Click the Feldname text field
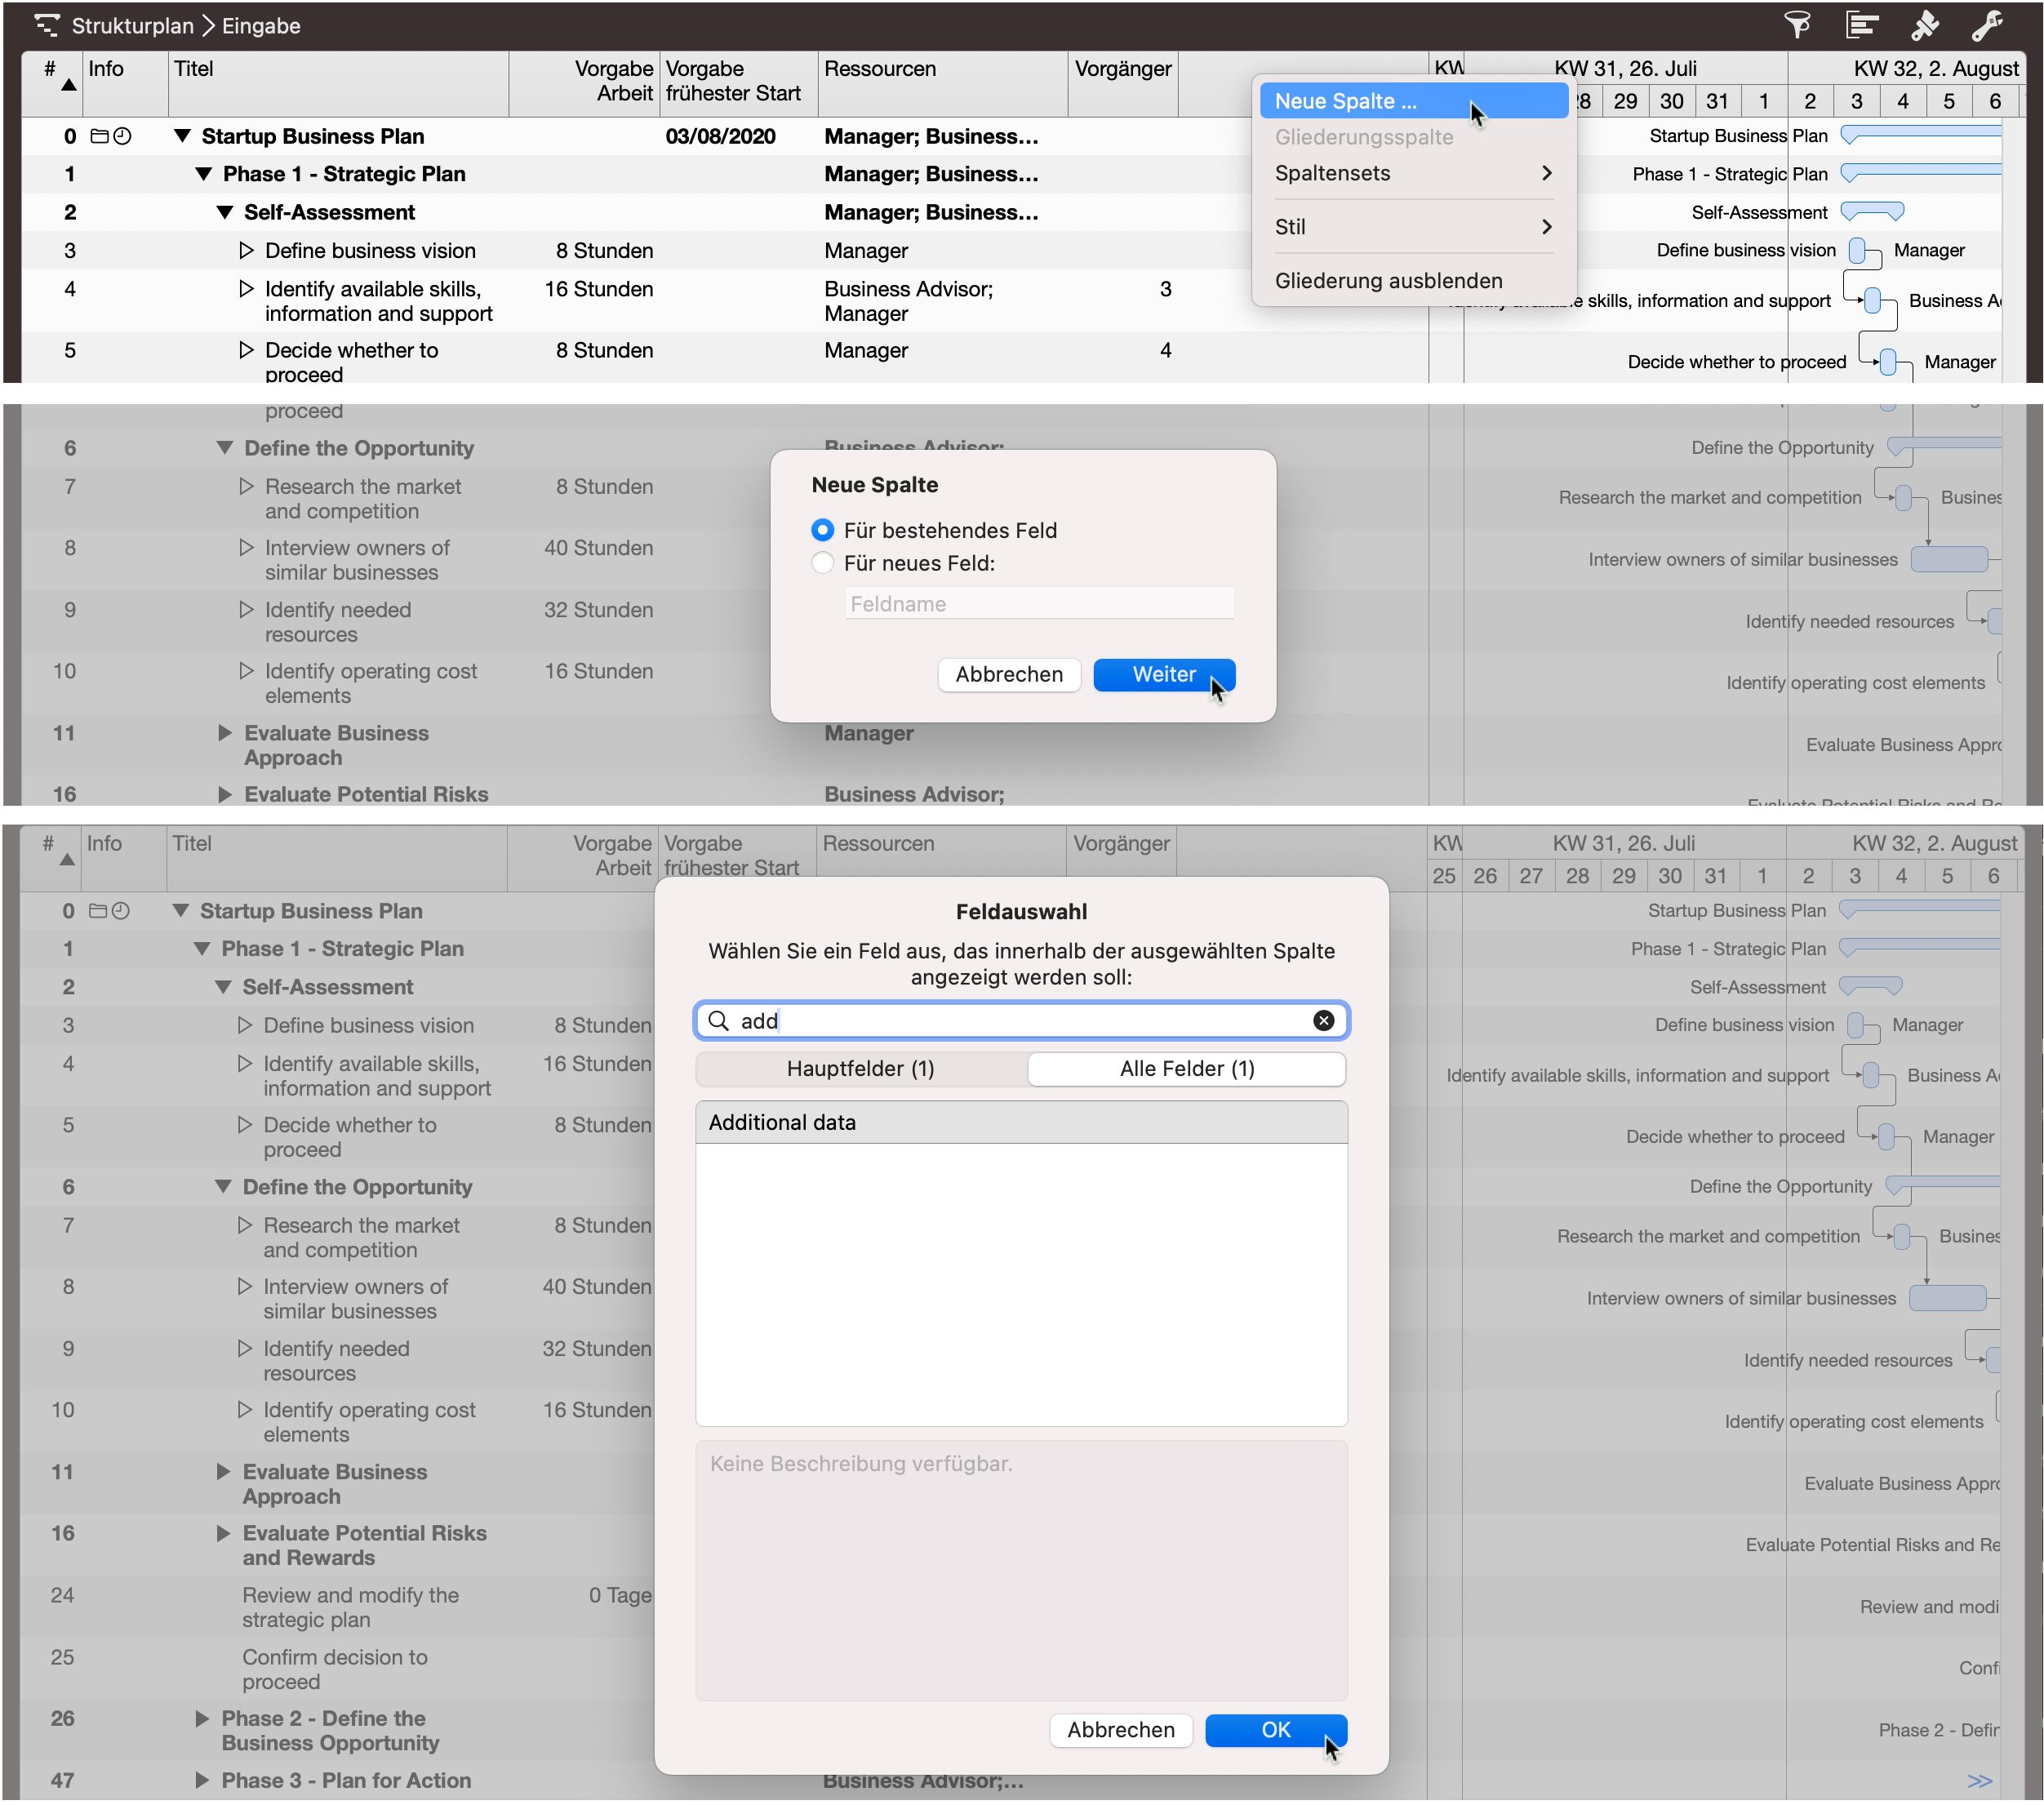Viewport: 2044px width, 1805px height. pyautogui.click(x=1038, y=604)
